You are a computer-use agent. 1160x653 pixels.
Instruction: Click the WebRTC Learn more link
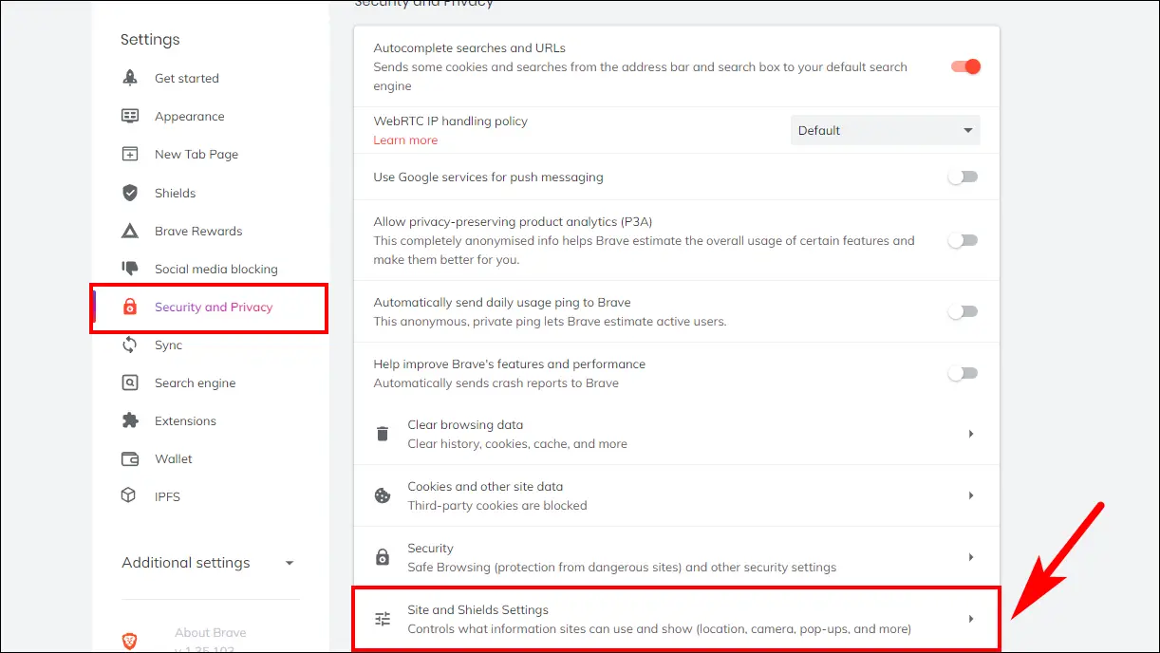pyautogui.click(x=405, y=140)
